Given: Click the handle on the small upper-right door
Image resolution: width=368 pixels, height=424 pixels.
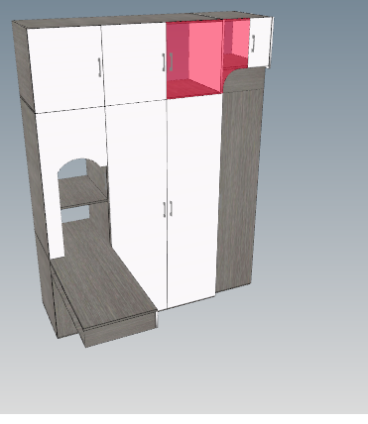Looking at the screenshot, I should tap(253, 44).
